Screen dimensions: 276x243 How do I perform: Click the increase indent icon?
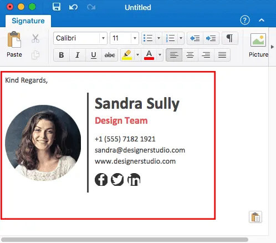click(211, 38)
